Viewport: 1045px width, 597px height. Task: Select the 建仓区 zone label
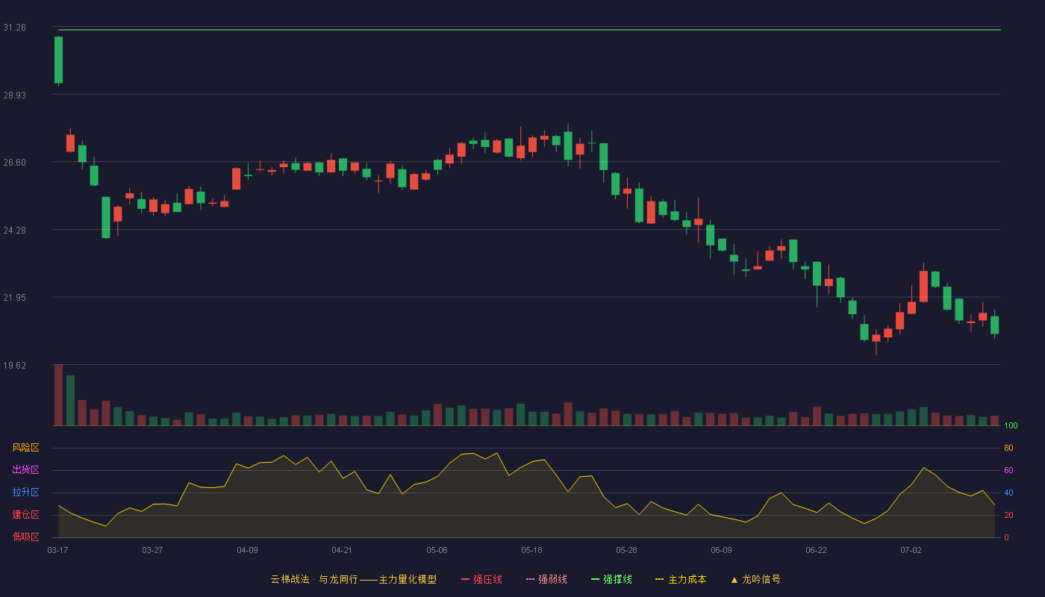coord(25,515)
